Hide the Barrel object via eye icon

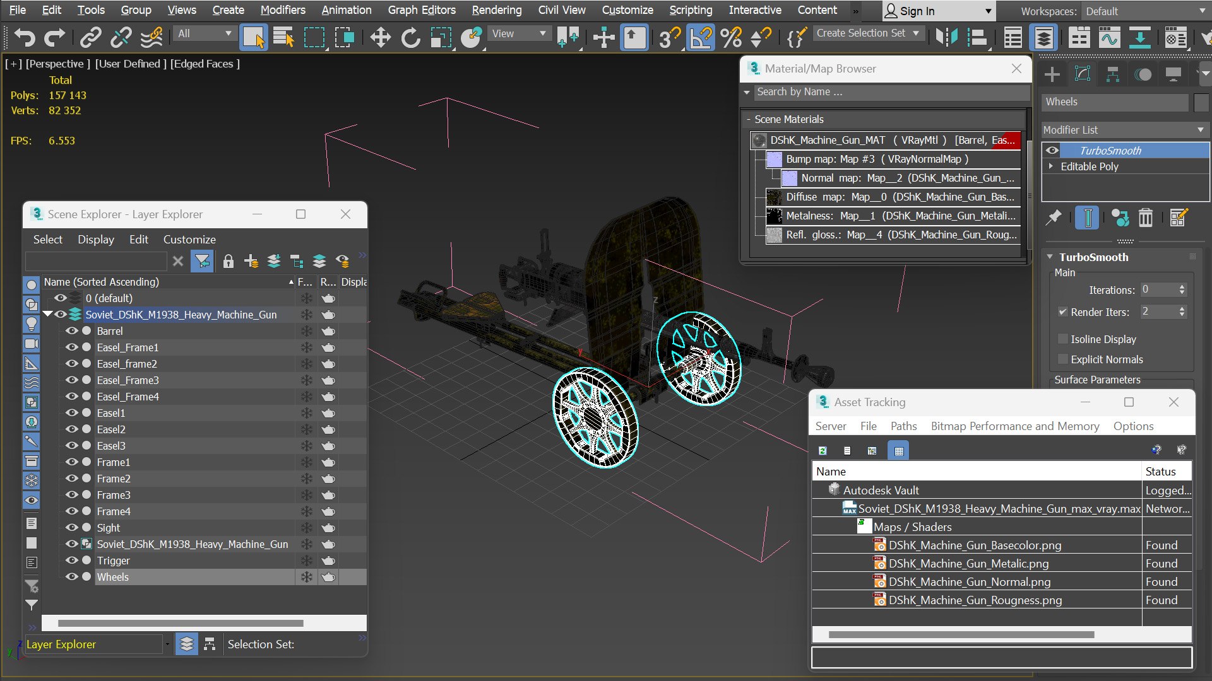[72, 331]
